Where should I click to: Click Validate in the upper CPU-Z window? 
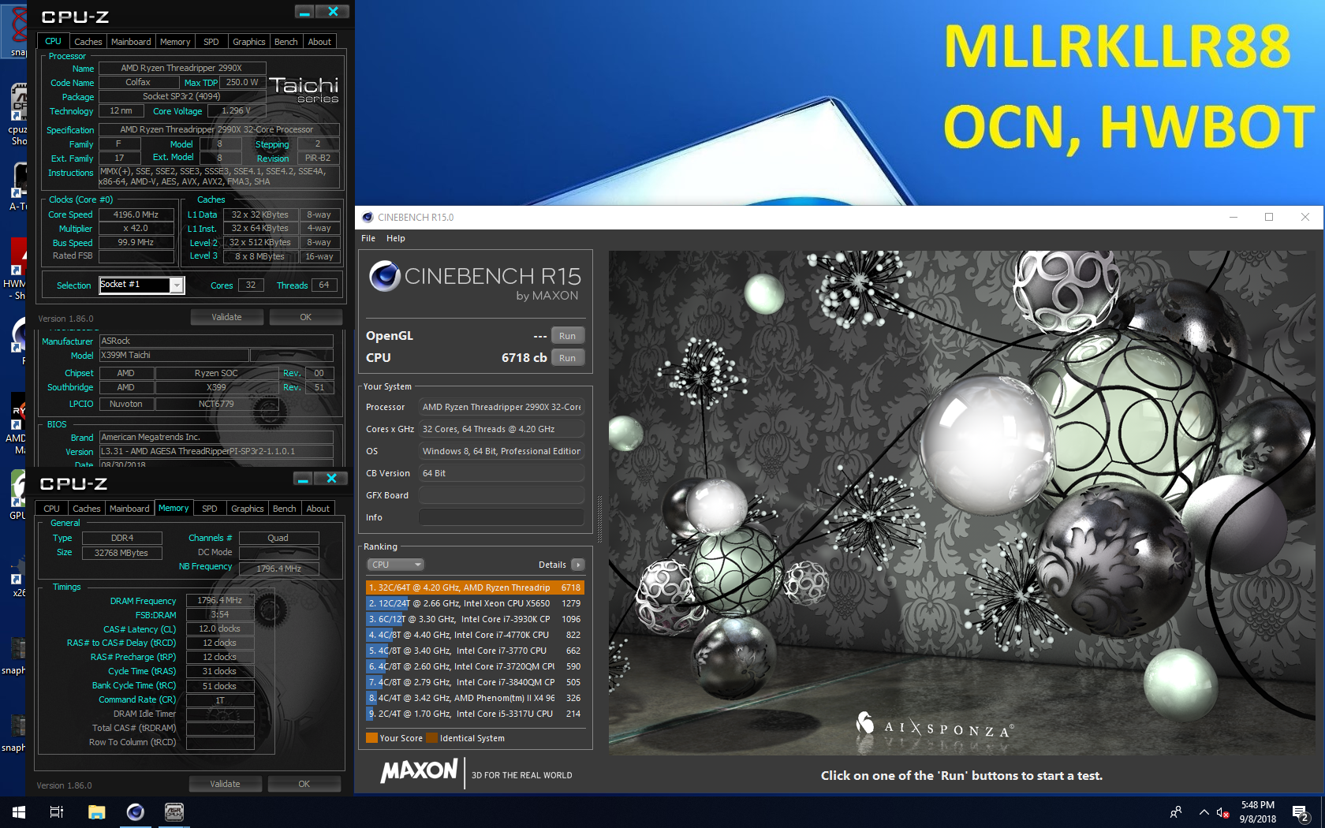[x=227, y=317]
